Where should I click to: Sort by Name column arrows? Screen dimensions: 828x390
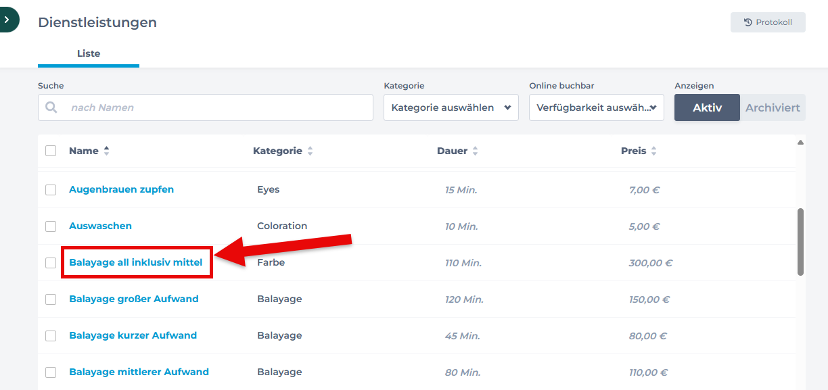(x=106, y=151)
